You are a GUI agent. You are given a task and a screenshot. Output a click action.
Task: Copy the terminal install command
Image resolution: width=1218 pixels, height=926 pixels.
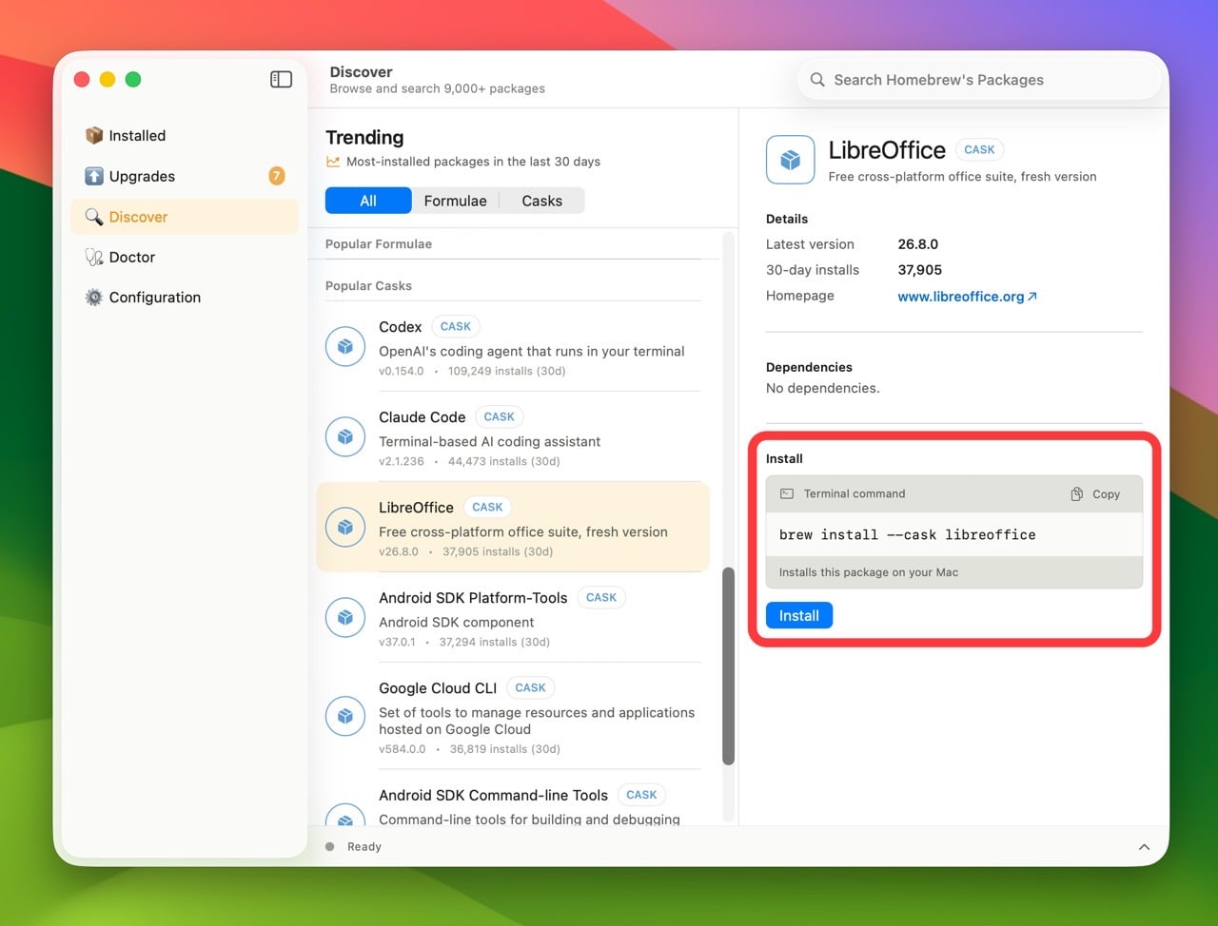coord(1095,494)
